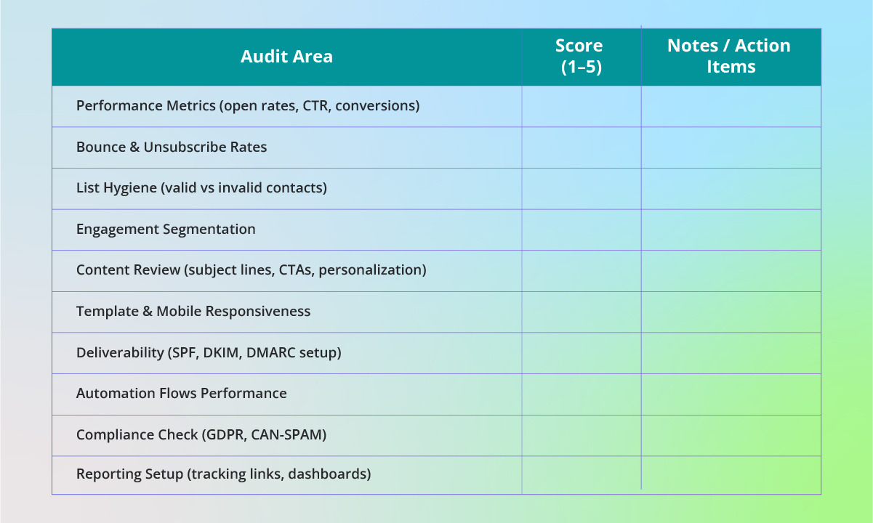
Task: Click the "Audit Area" column header
Action: coord(286,57)
